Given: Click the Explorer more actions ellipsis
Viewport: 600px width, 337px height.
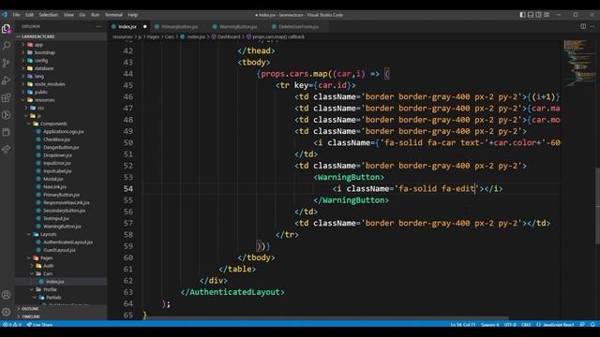Looking at the screenshot, I should [x=98, y=27].
